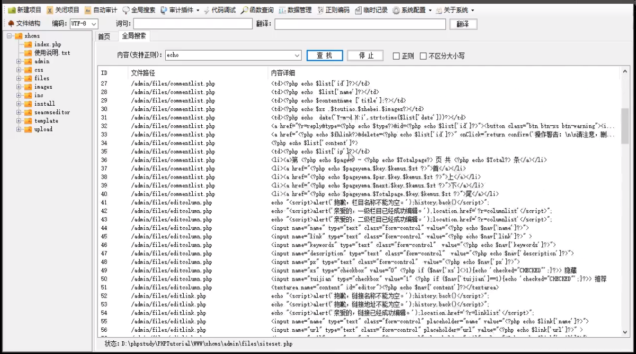The height and width of the screenshot is (354, 636).
Task: Click the 查找 search button
Action: pos(325,55)
